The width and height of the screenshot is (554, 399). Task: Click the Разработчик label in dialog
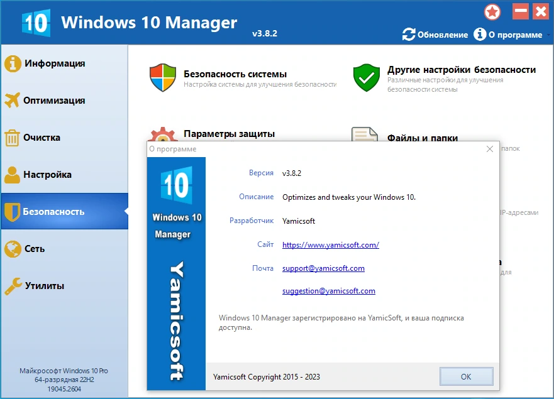[252, 221]
